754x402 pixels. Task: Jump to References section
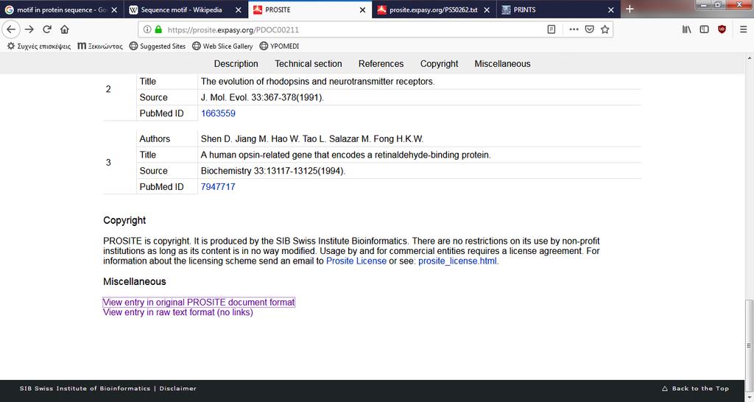pos(381,63)
